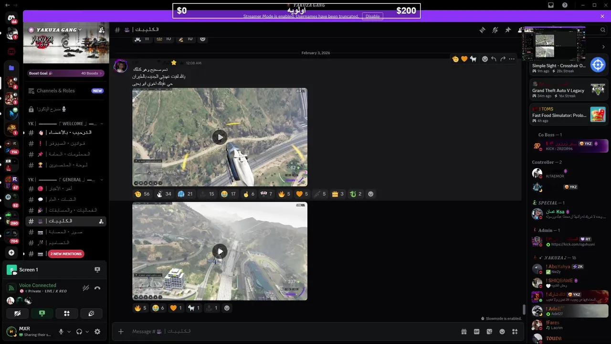Expand activity panel chevron arrow
Viewport: 611px width, 344px height.
coord(603,47)
